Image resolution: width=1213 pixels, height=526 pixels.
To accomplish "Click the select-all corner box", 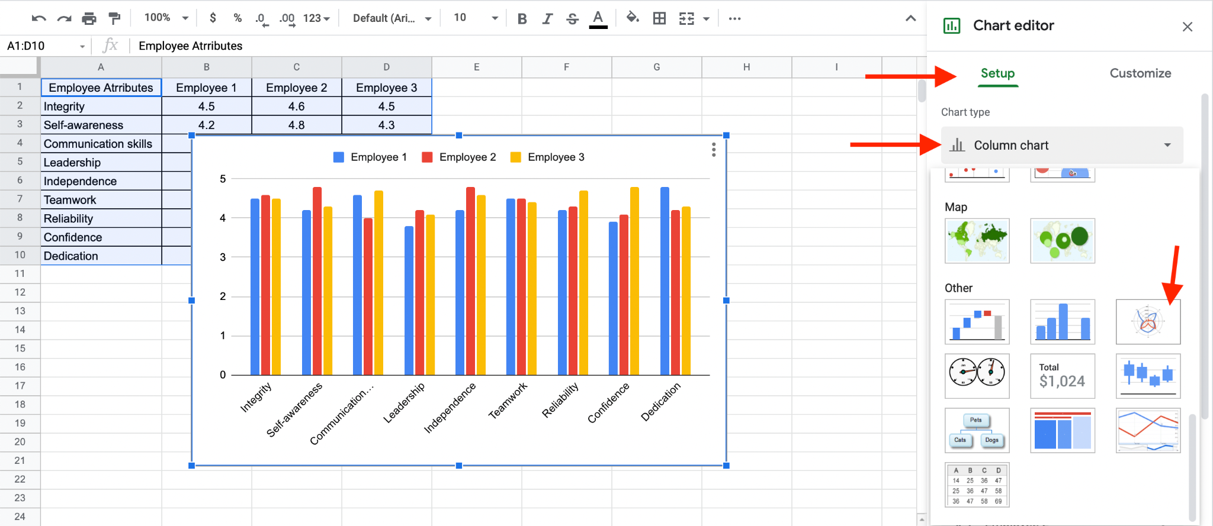I will tap(20, 67).
